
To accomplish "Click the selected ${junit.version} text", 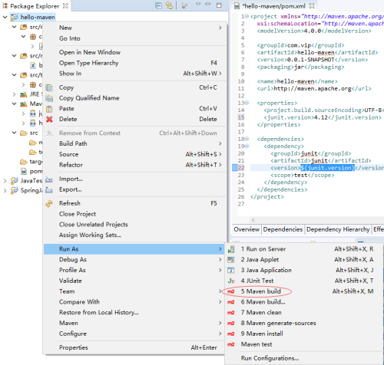I will click(327, 168).
